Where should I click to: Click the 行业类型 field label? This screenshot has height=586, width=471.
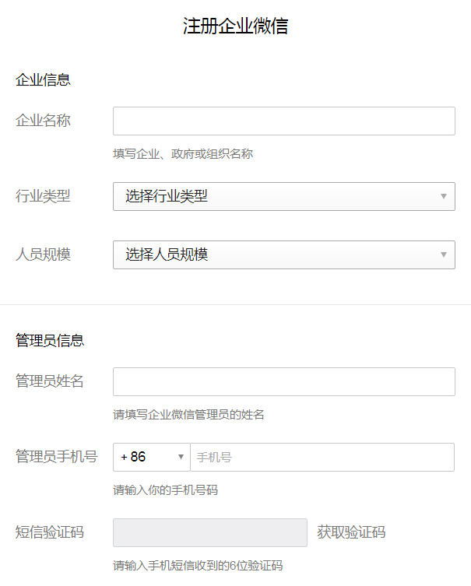pos(43,196)
